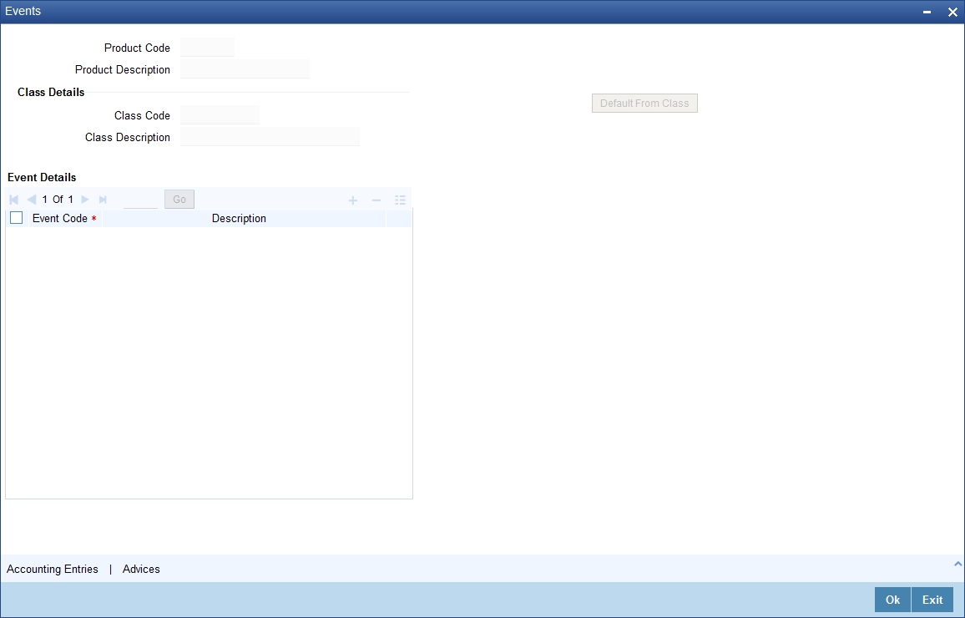Viewport: 965px width, 618px height.
Task: Click the Class Code input box
Action: click(x=219, y=114)
